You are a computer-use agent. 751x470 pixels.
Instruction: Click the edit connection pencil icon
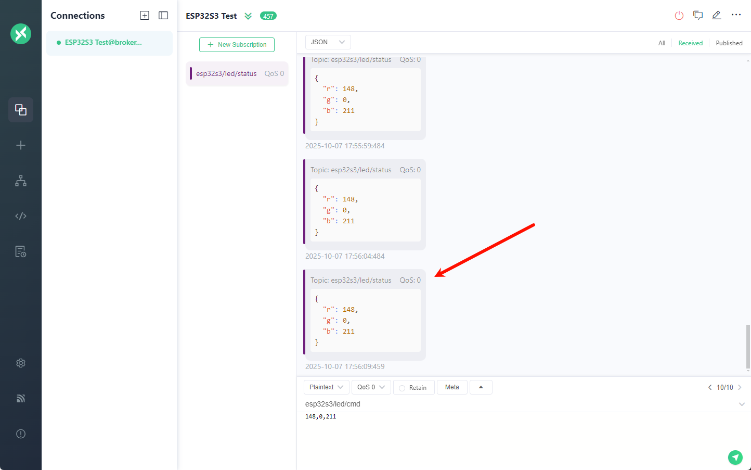click(717, 16)
